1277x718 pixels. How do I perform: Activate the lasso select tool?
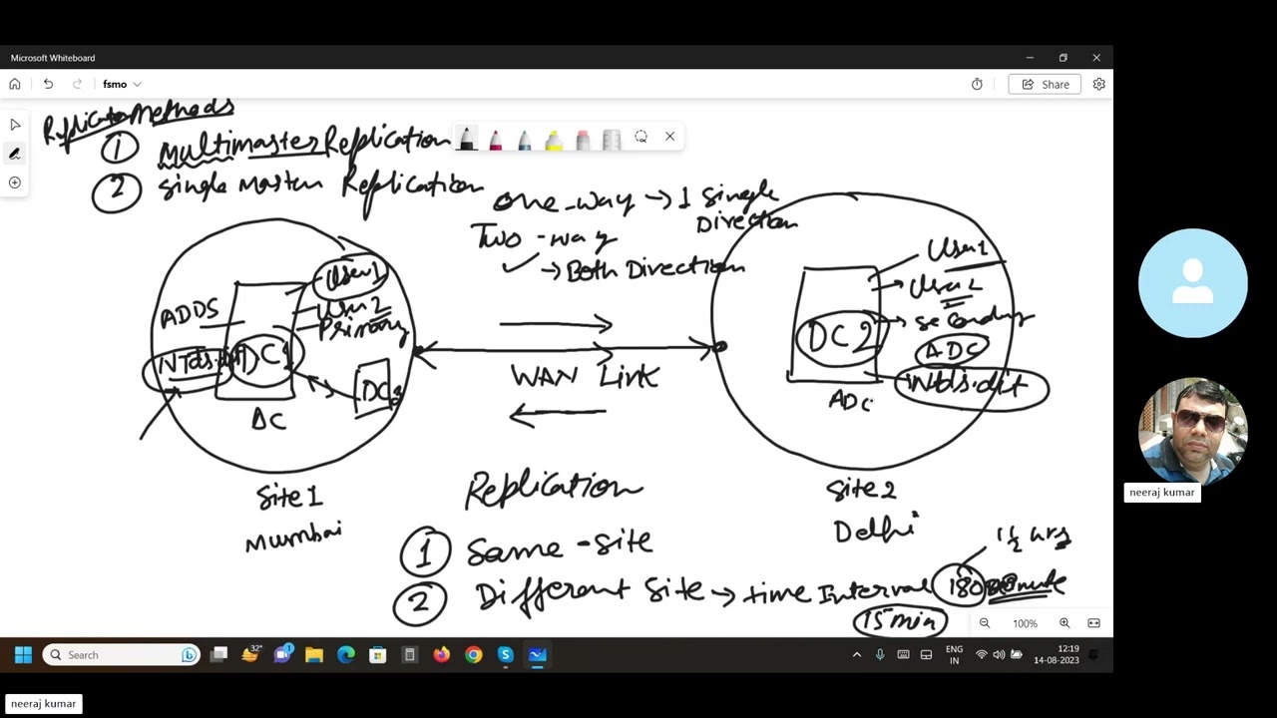tap(640, 137)
